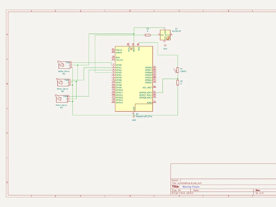The width and height of the screenshot is (276, 207).
Task: Select the green wire connecting R3 to DIN
Action: point(155,35)
